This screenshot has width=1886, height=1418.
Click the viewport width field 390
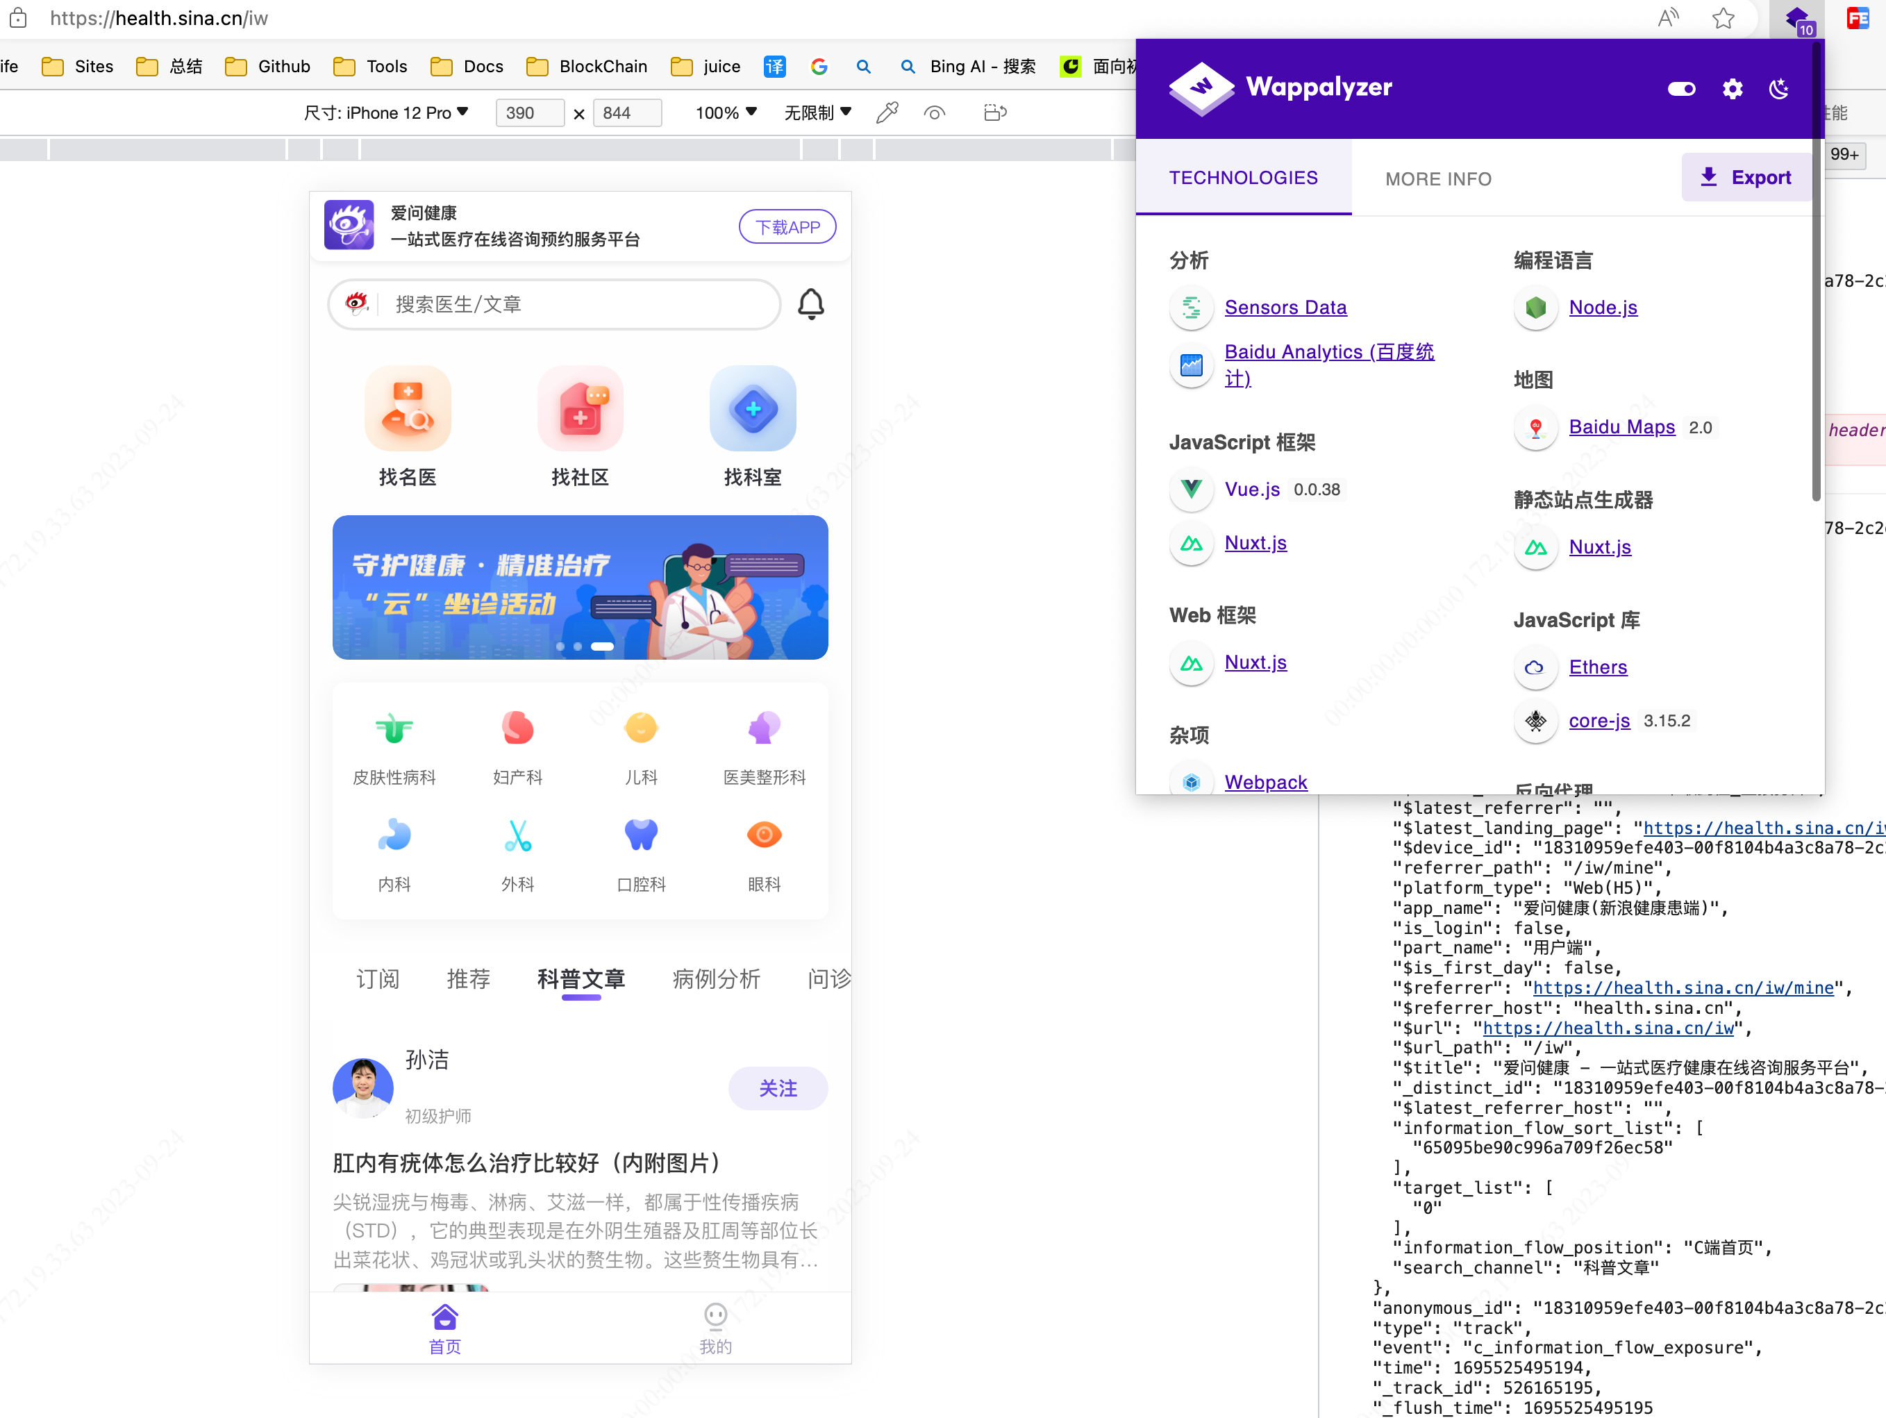pos(529,112)
